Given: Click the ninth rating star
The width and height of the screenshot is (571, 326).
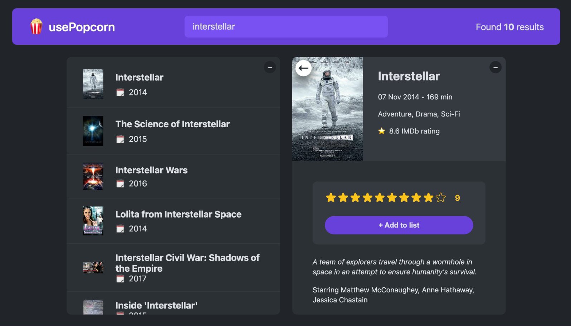Looking at the screenshot, I should (x=429, y=198).
